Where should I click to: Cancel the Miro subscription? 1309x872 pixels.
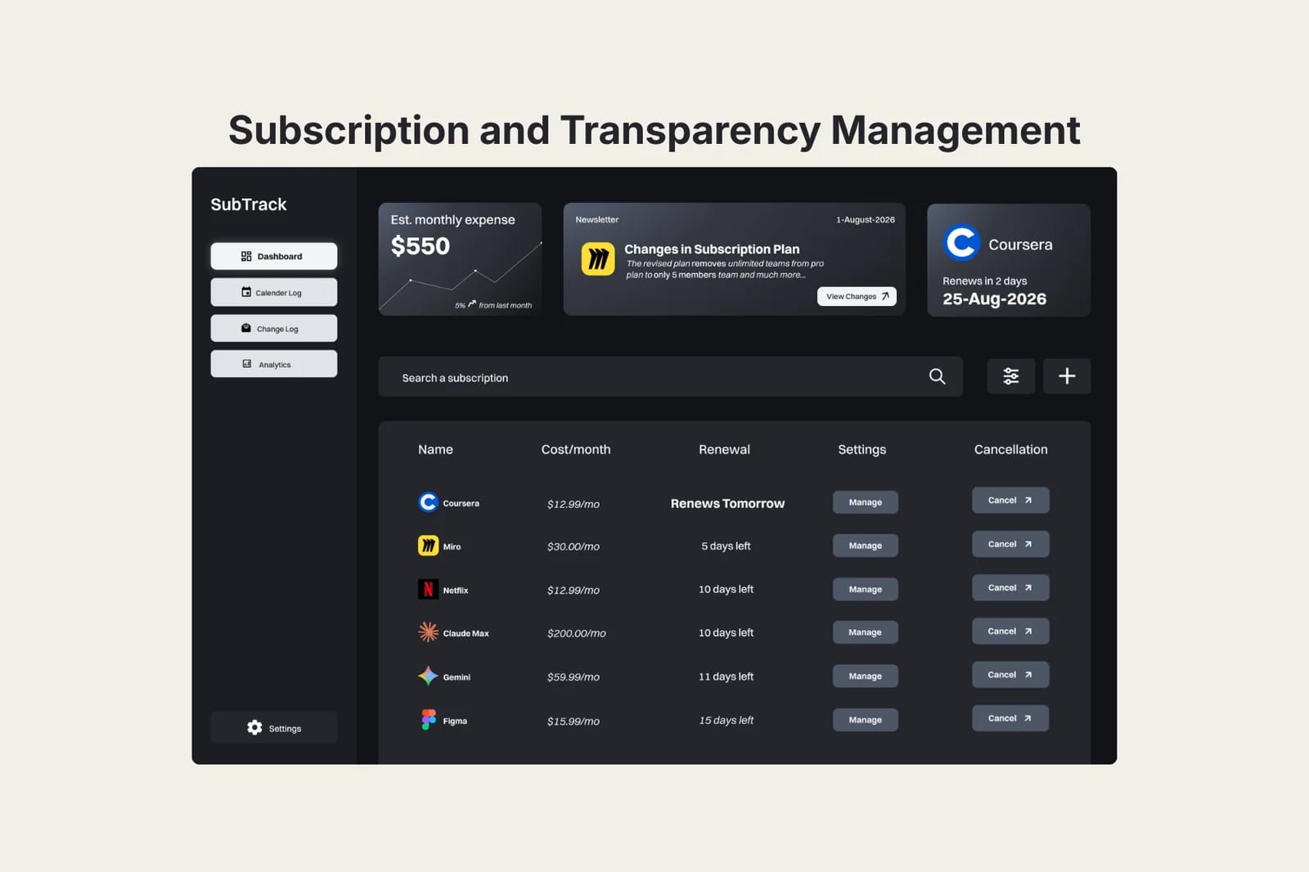1010,544
